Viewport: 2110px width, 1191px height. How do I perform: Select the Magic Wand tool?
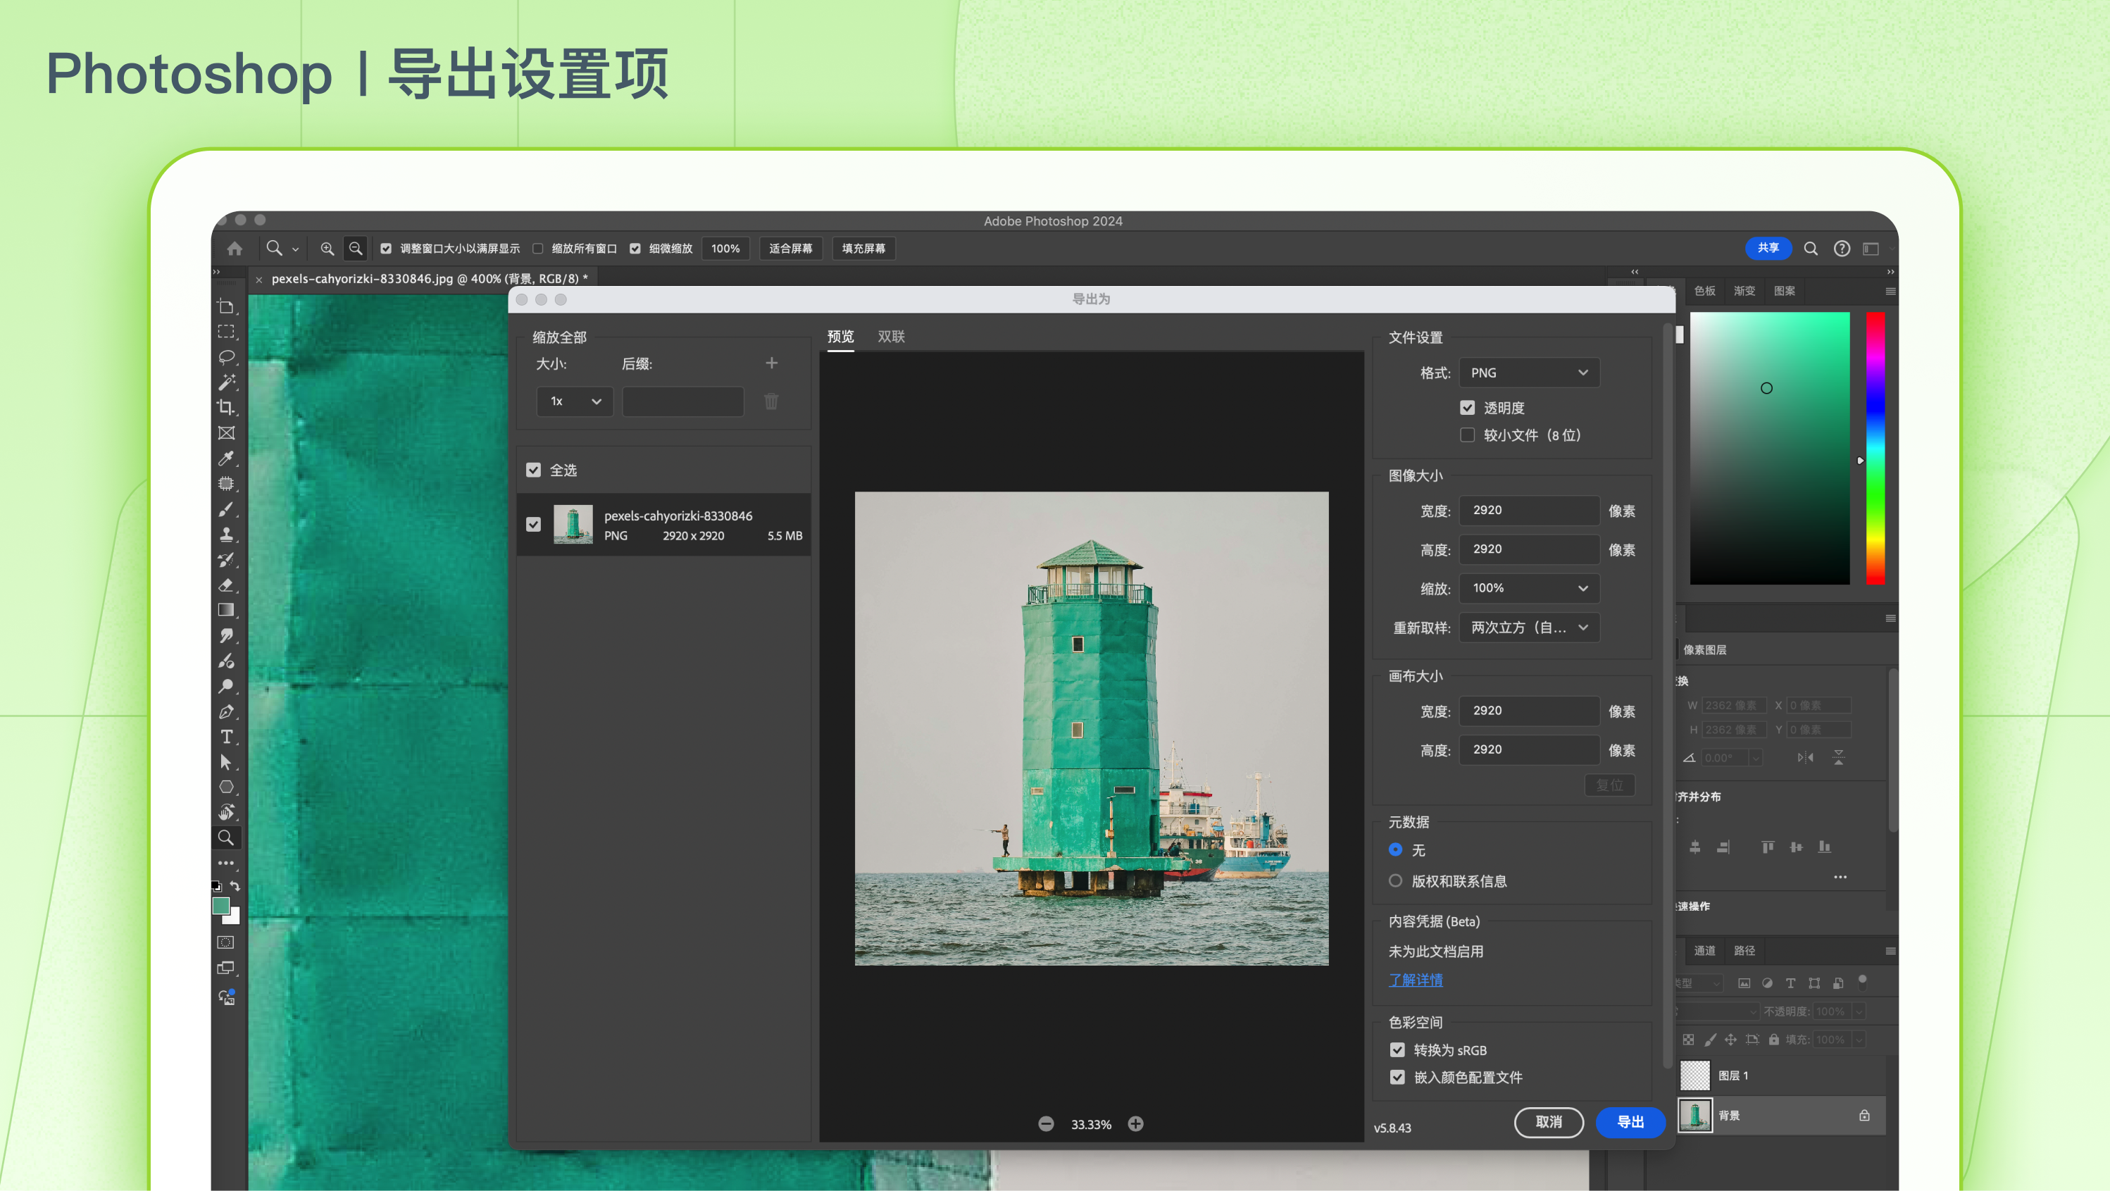[226, 382]
